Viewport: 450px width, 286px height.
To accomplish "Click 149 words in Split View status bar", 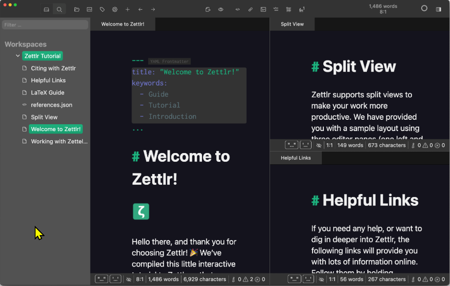I will [350, 145].
